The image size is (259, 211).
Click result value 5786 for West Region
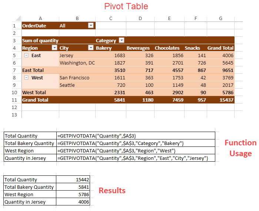[73, 194]
